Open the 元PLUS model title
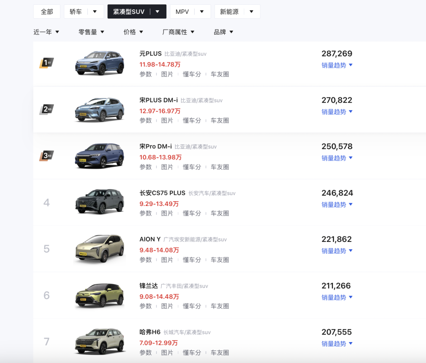 [x=151, y=54]
